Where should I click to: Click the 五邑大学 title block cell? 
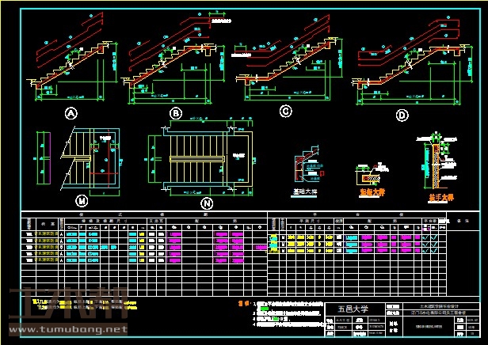click(353, 309)
